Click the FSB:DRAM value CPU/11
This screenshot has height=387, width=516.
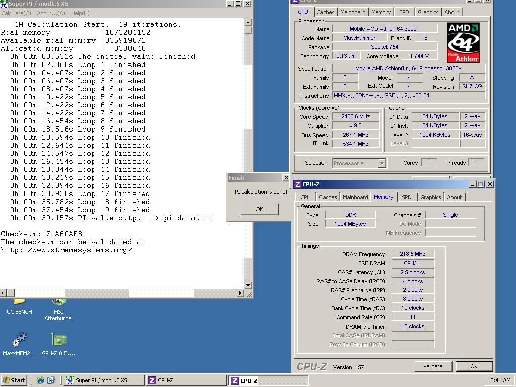coord(413,263)
